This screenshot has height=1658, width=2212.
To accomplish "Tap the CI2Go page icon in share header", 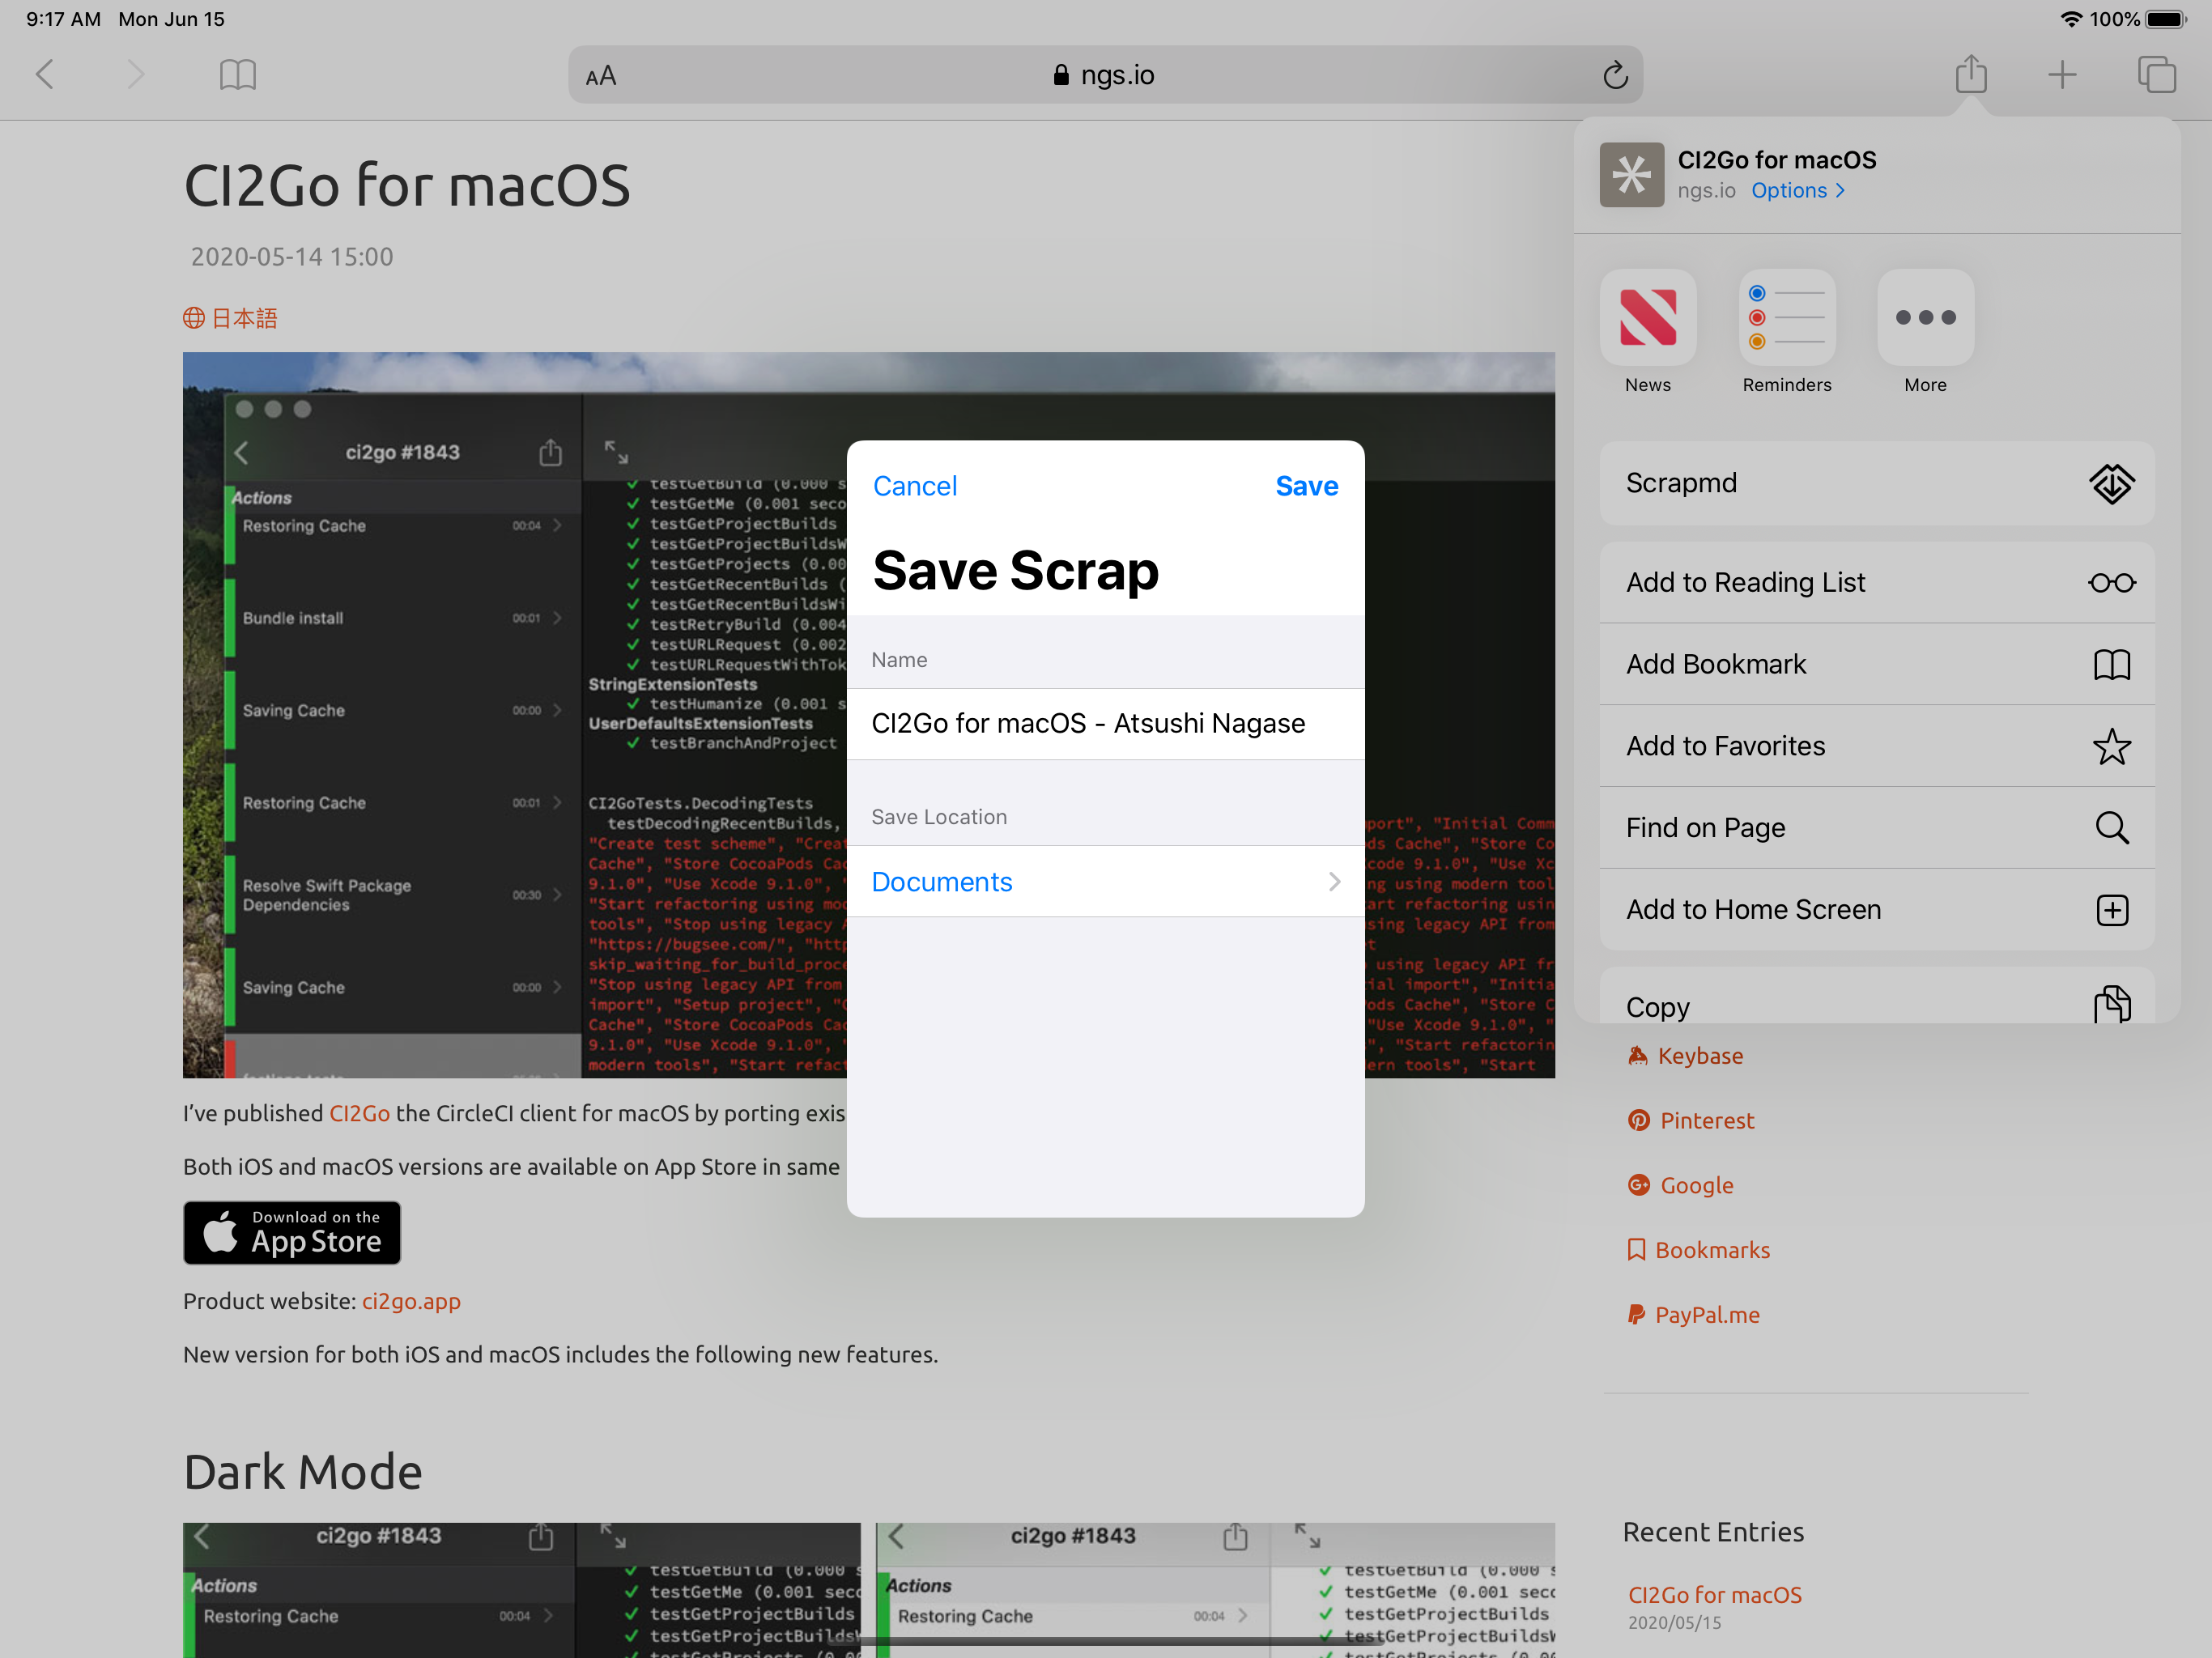I will tap(1631, 174).
